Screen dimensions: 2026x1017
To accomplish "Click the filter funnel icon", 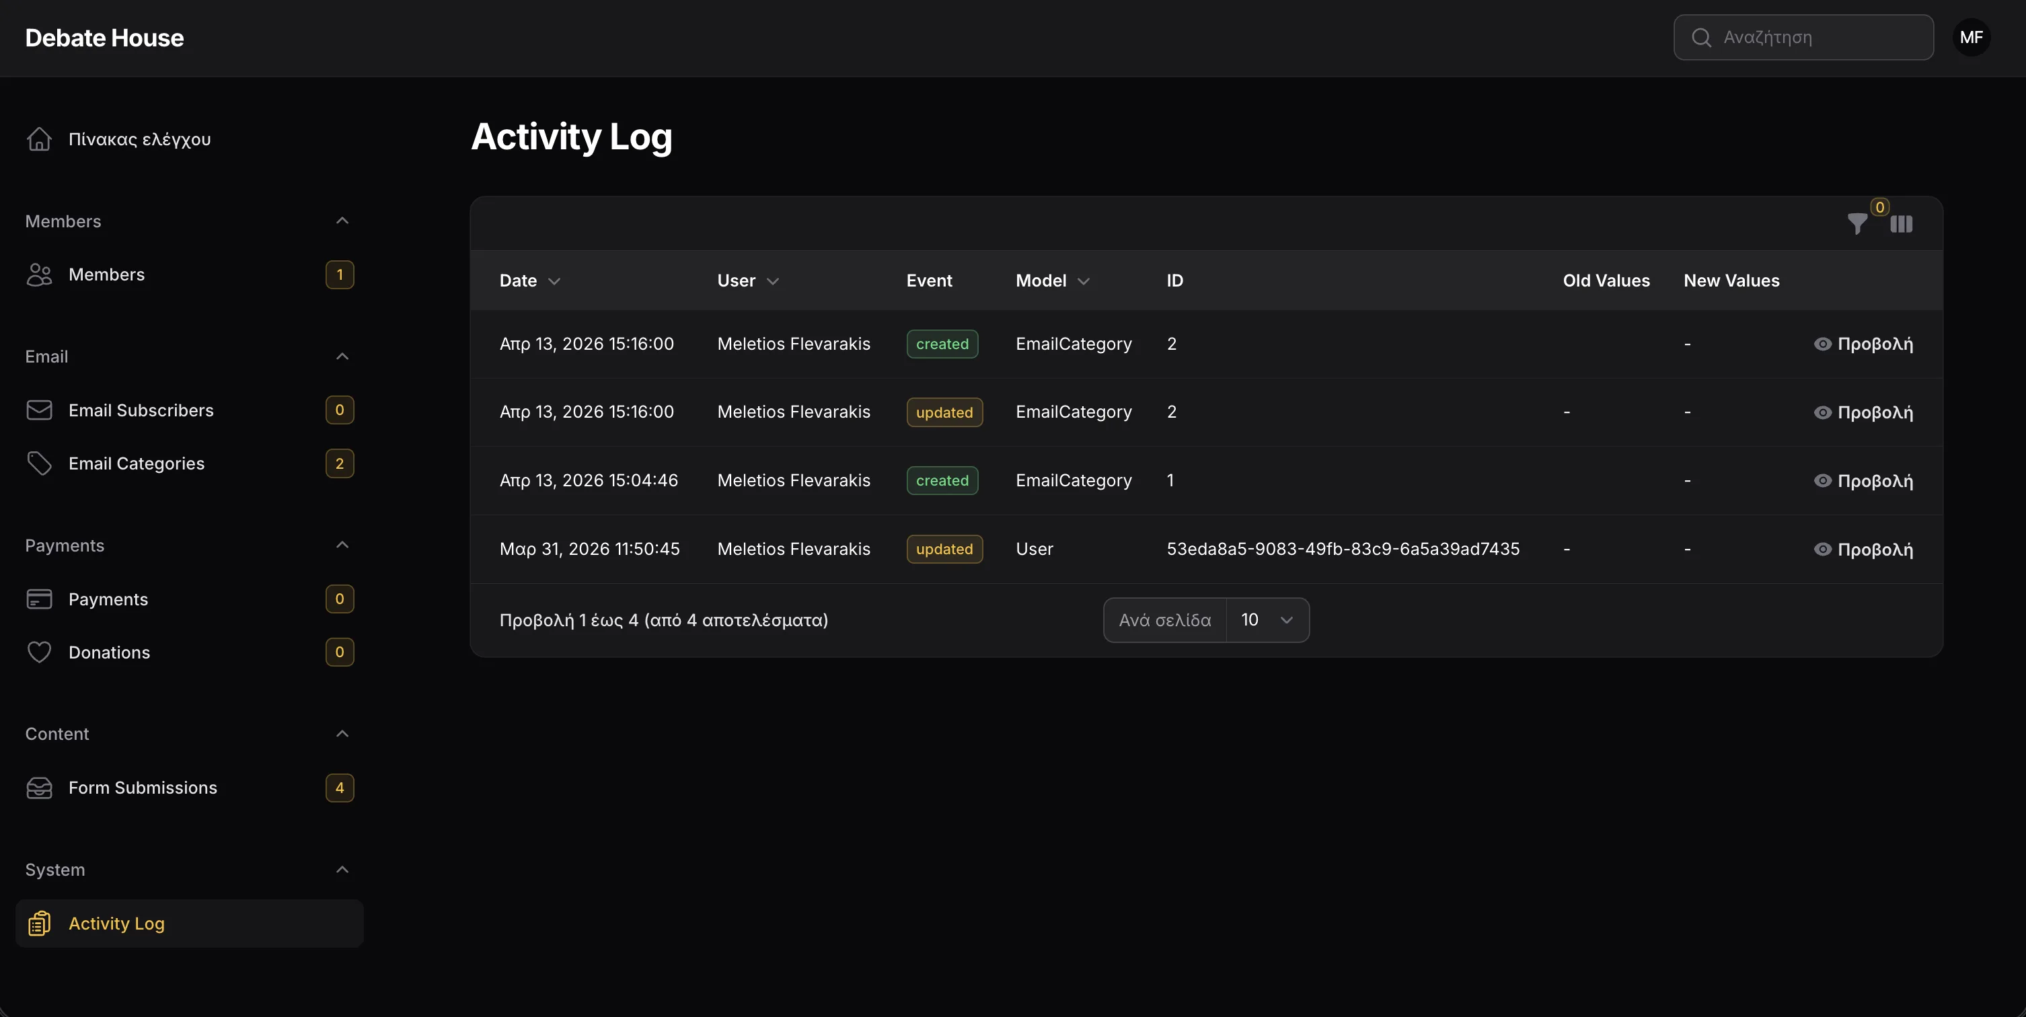I will (x=1857, y=224).
